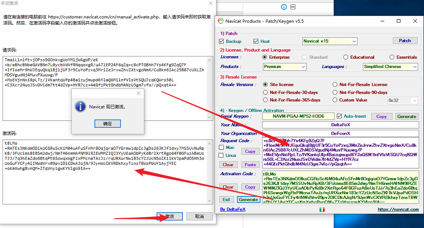Open the 0x32 custom value dropdown
The image size is (424, 228).
(x=403, y=100)
